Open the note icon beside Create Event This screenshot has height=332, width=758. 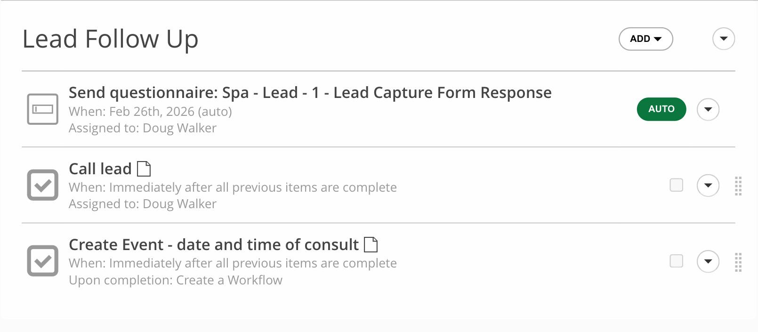click(371, 244)
